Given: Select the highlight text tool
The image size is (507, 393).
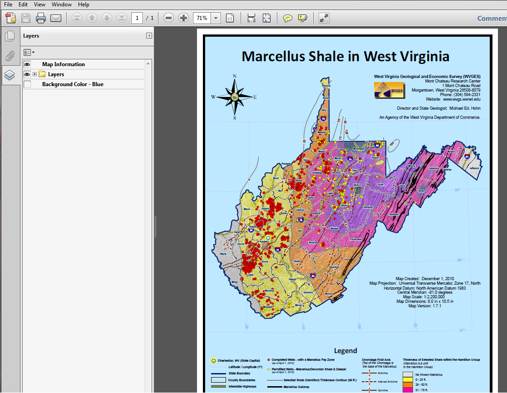Looking at the screenshot, I should [303, 18].
